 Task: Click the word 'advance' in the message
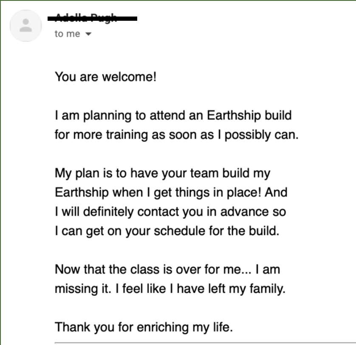click(x=244, y=212)
